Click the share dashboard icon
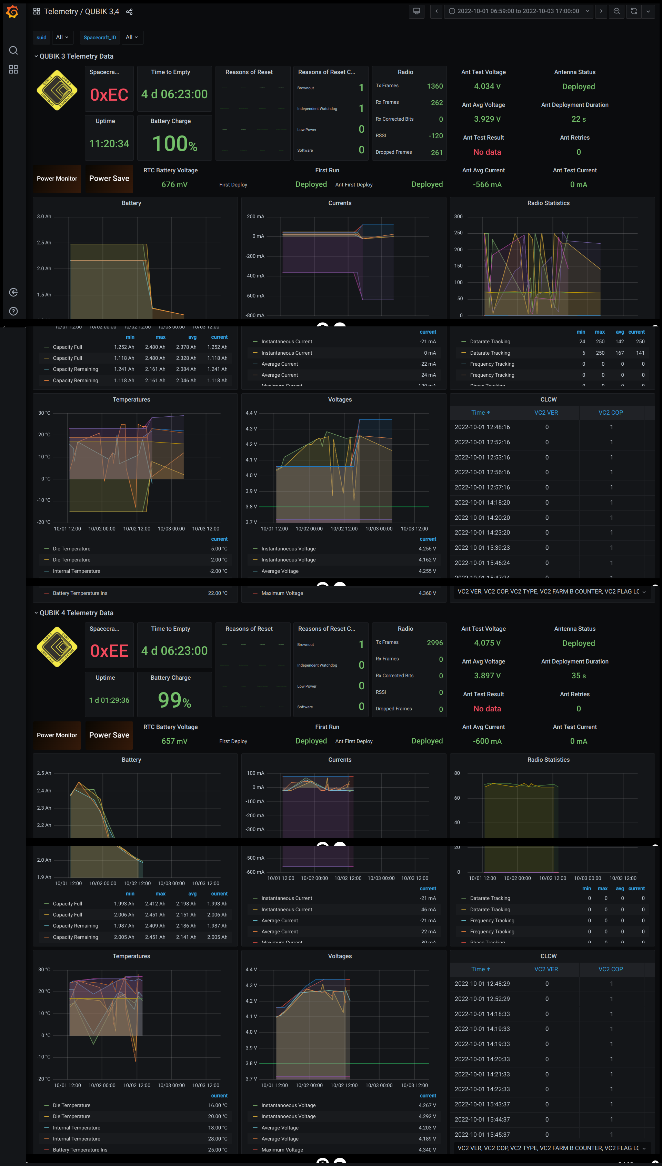The image size is (662, 1166). 129,12
